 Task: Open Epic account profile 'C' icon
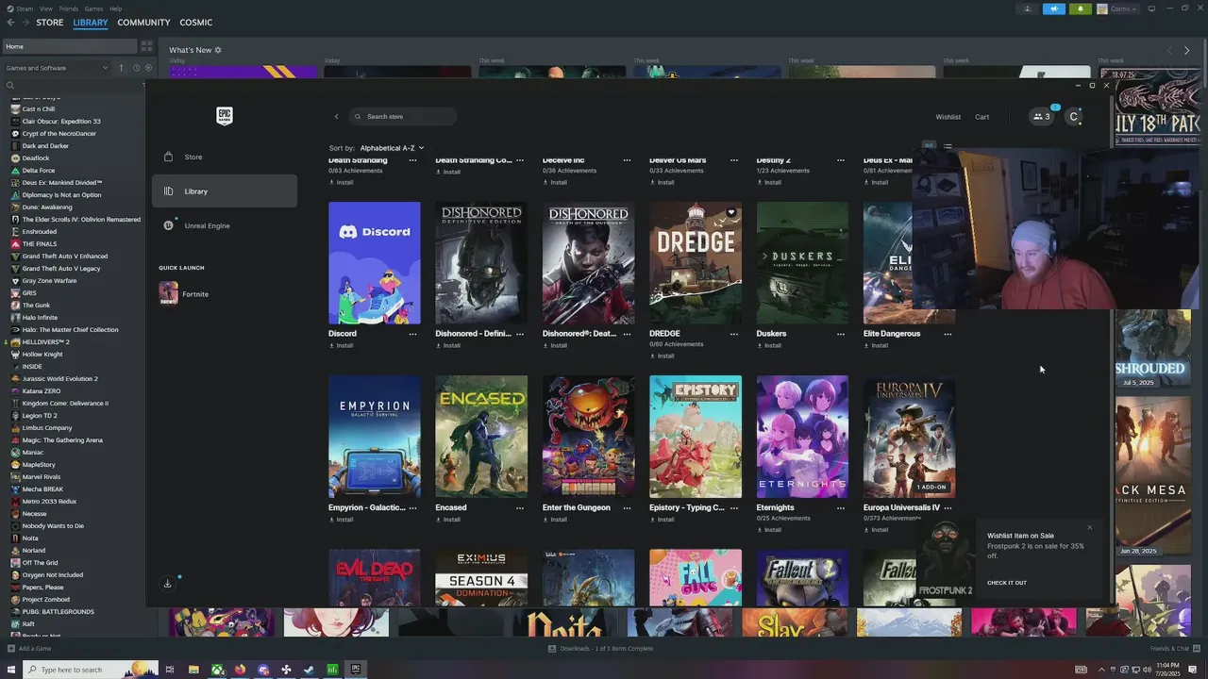pyautogui.click(x=1073, y=117)
